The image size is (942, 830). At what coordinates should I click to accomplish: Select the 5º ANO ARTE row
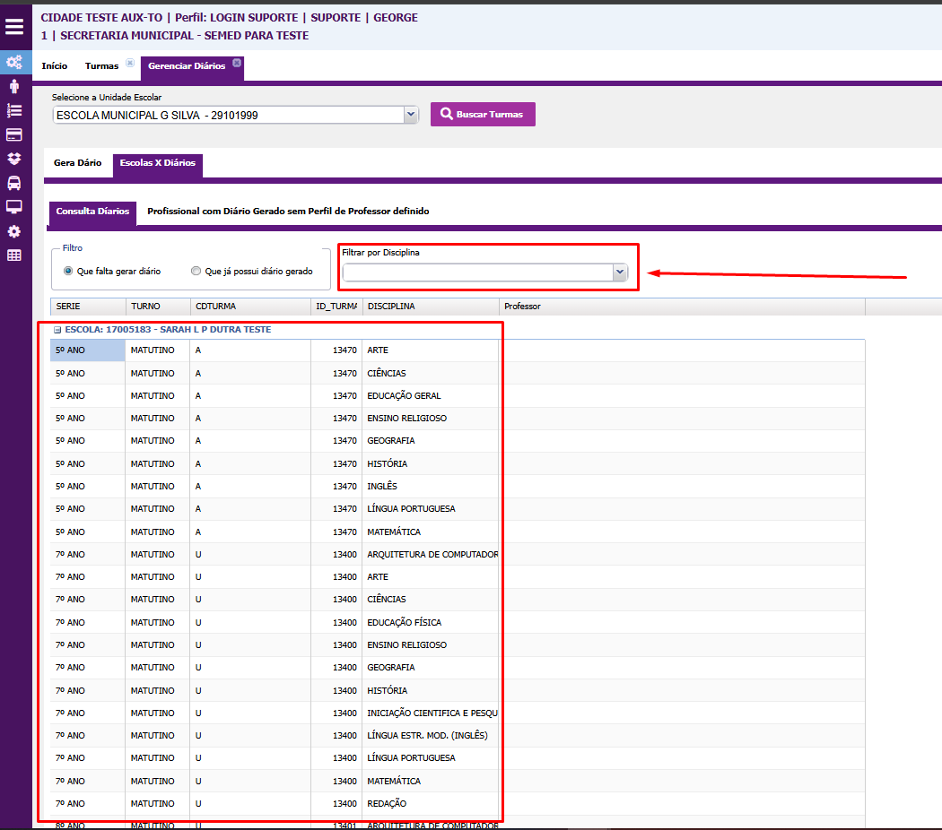377,350
